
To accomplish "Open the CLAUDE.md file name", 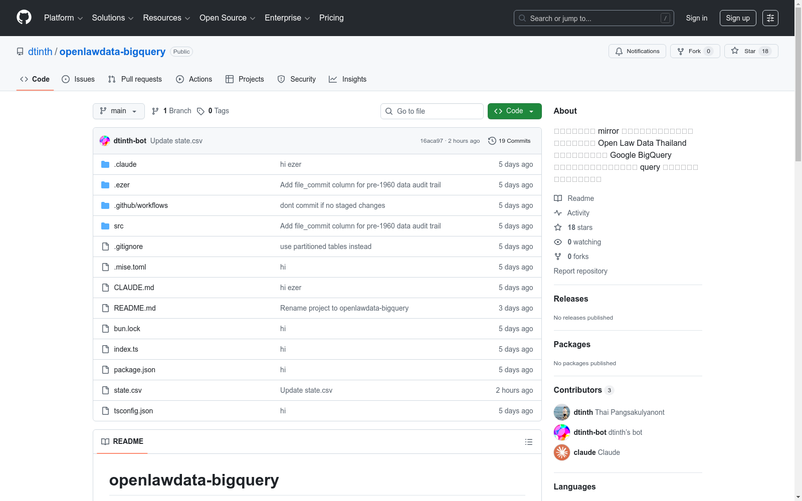I will [x=134, y=288].
